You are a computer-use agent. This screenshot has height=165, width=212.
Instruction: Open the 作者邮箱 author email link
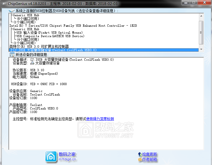click(149, 159)
